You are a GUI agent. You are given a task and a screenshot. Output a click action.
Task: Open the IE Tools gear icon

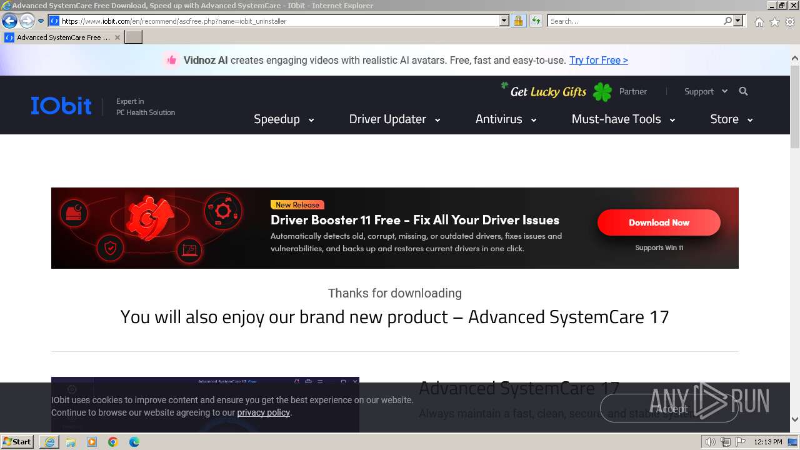(790, 22)
